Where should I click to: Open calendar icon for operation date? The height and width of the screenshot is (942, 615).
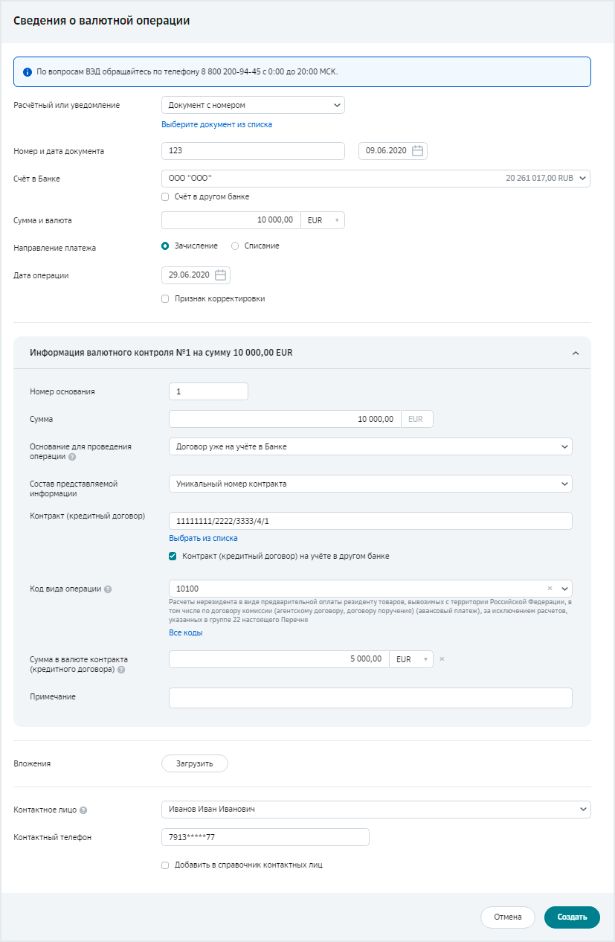[220, 275]
